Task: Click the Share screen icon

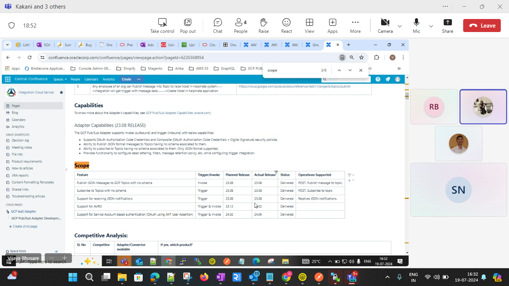Action: click(448, 26)
